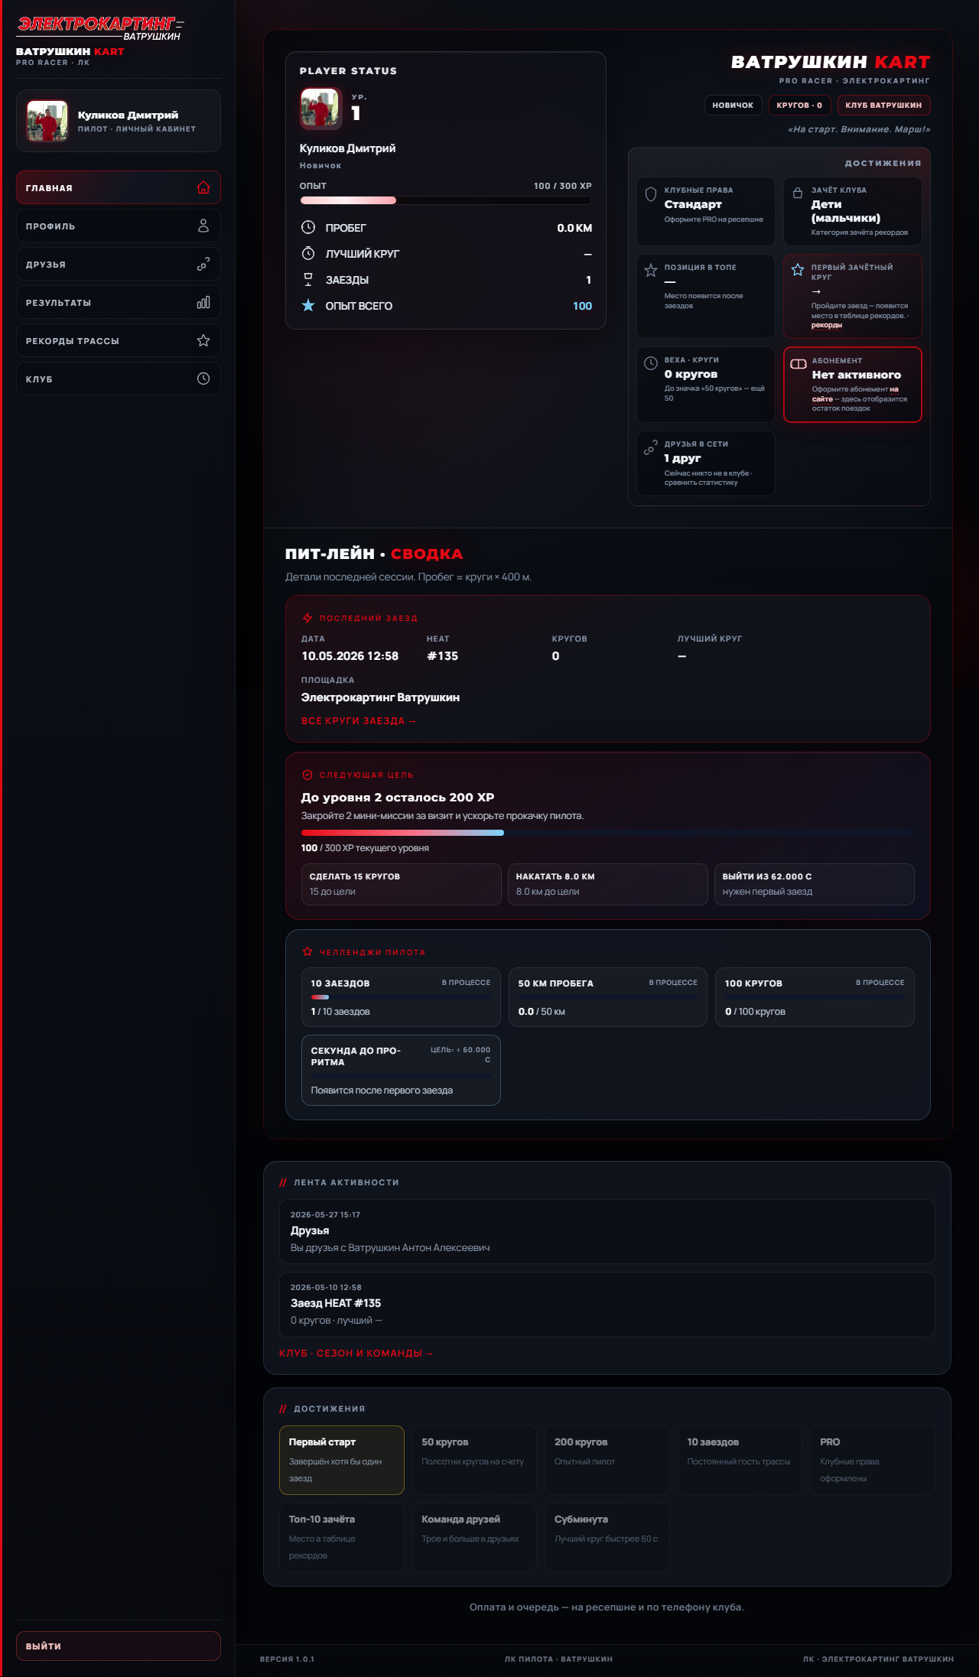Viewport: 979px width, 1677px height.
Task: Select the Первый старт achievement card
Action: click(x=342, y=1460)
